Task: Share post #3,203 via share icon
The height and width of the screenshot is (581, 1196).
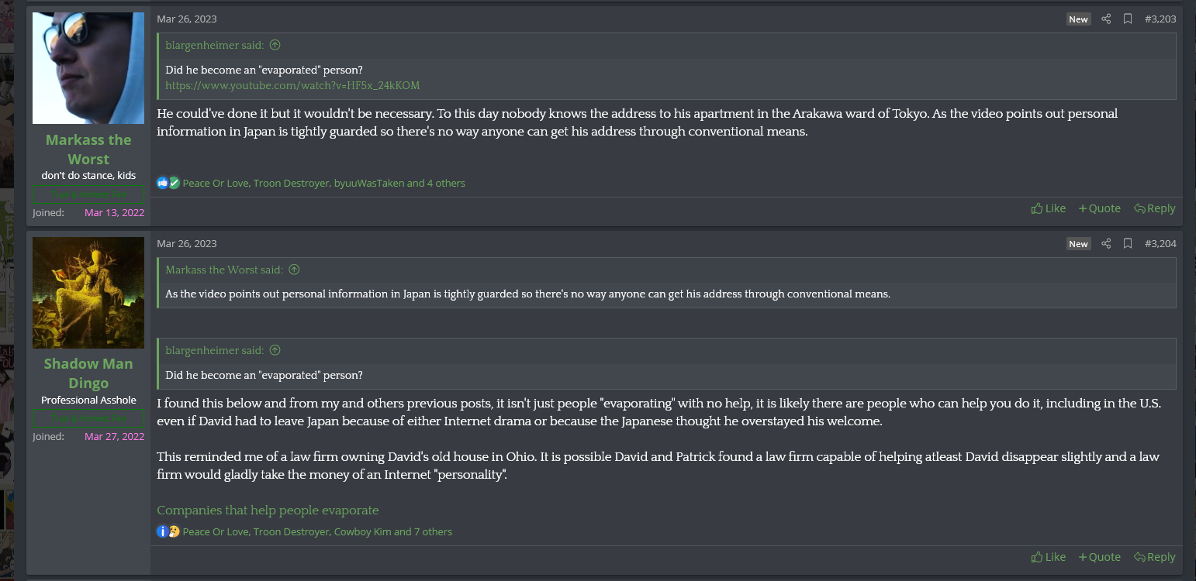Action: (1106, 19)
